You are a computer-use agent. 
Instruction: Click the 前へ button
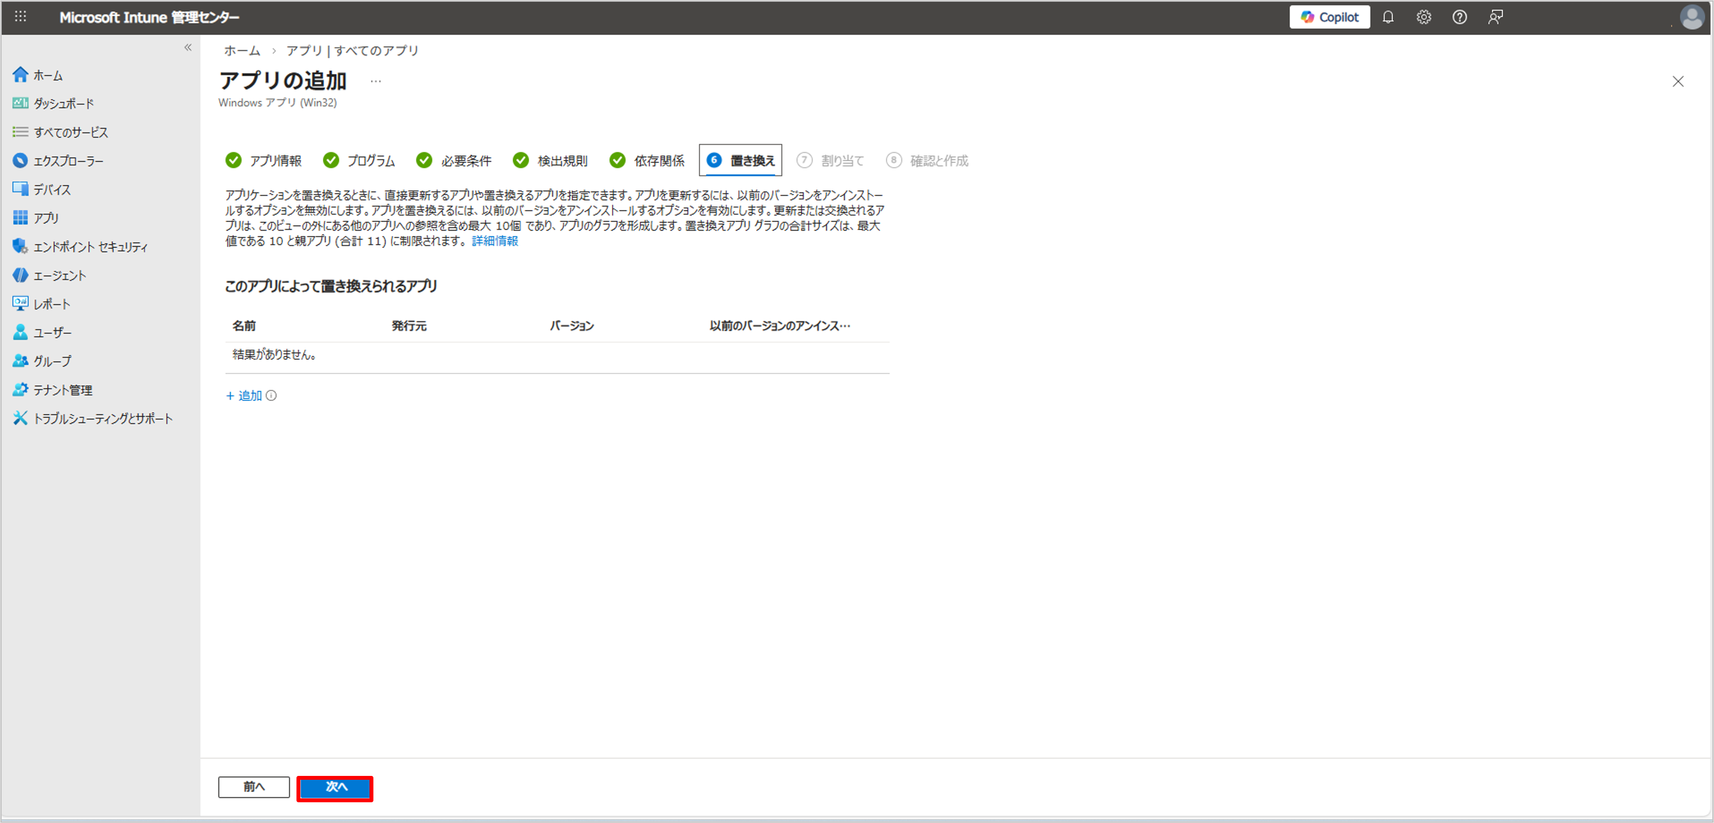(x=254, y=787)
